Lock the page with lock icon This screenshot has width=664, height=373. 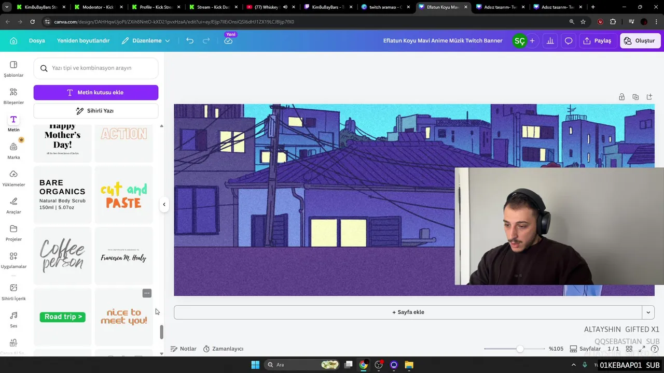point(621,97)
